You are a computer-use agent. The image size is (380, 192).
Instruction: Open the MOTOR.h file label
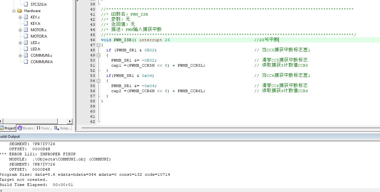[39, 36]
